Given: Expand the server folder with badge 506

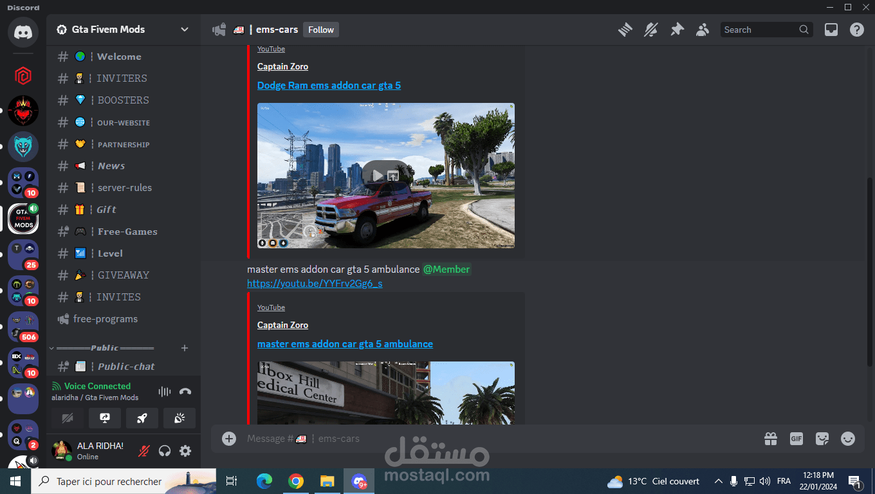Looking at the screenshot, I should 23,327.
